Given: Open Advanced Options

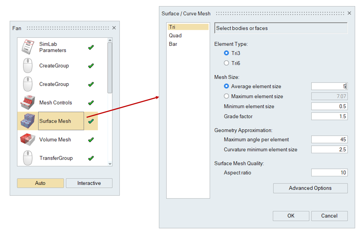Looking at the screenshot, I should tap(310, 188).
